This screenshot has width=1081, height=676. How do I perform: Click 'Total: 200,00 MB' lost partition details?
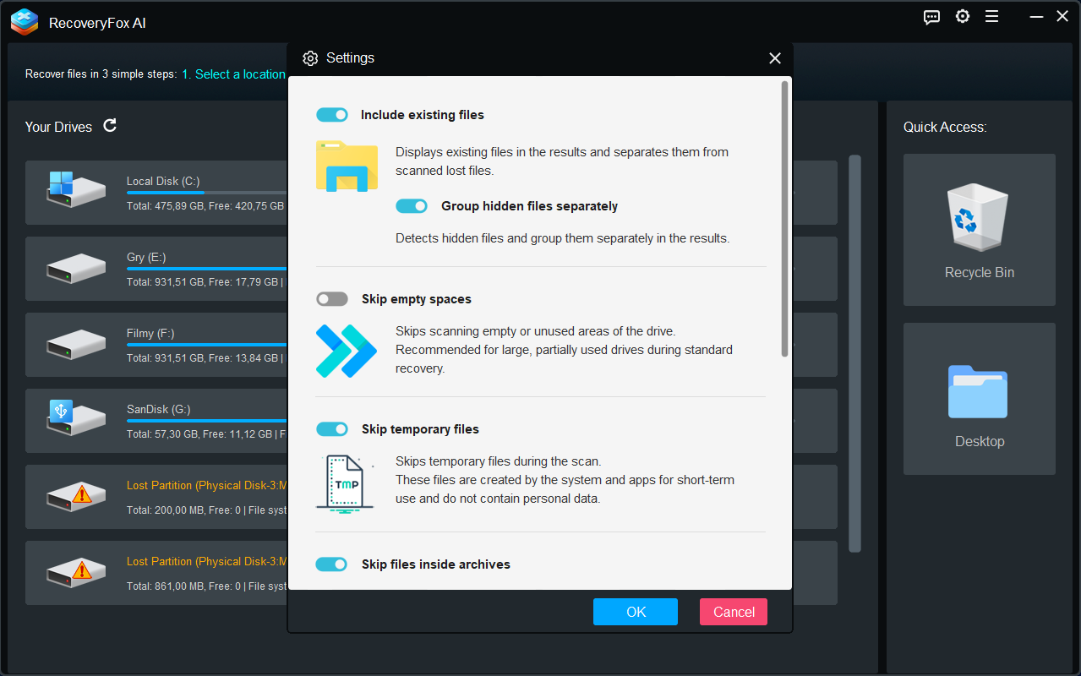[x=207, y=510]
